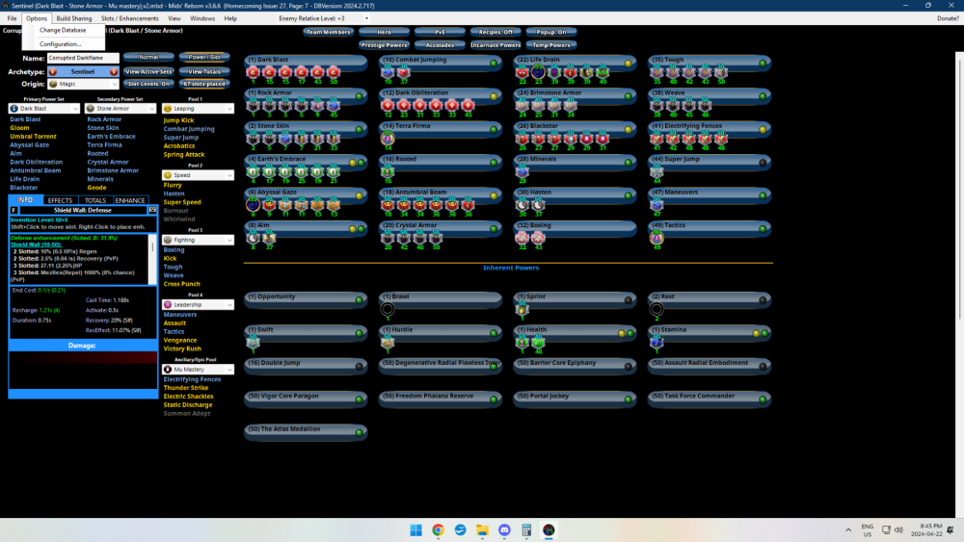Click the character Name input field
This screenshot has width=964, height=542.
(83, 59)
